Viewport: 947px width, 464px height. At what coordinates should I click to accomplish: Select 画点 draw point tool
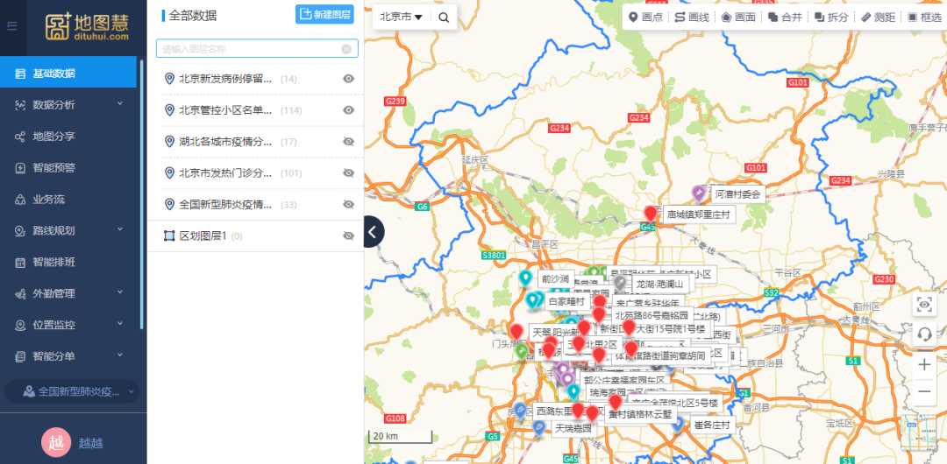646,17
